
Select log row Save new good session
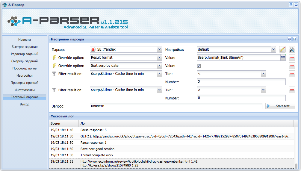[x=171, y=149]
